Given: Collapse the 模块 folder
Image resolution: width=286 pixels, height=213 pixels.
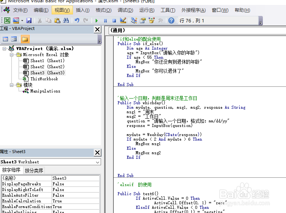Looking at the screenshot, I should [x=11, y=85].
